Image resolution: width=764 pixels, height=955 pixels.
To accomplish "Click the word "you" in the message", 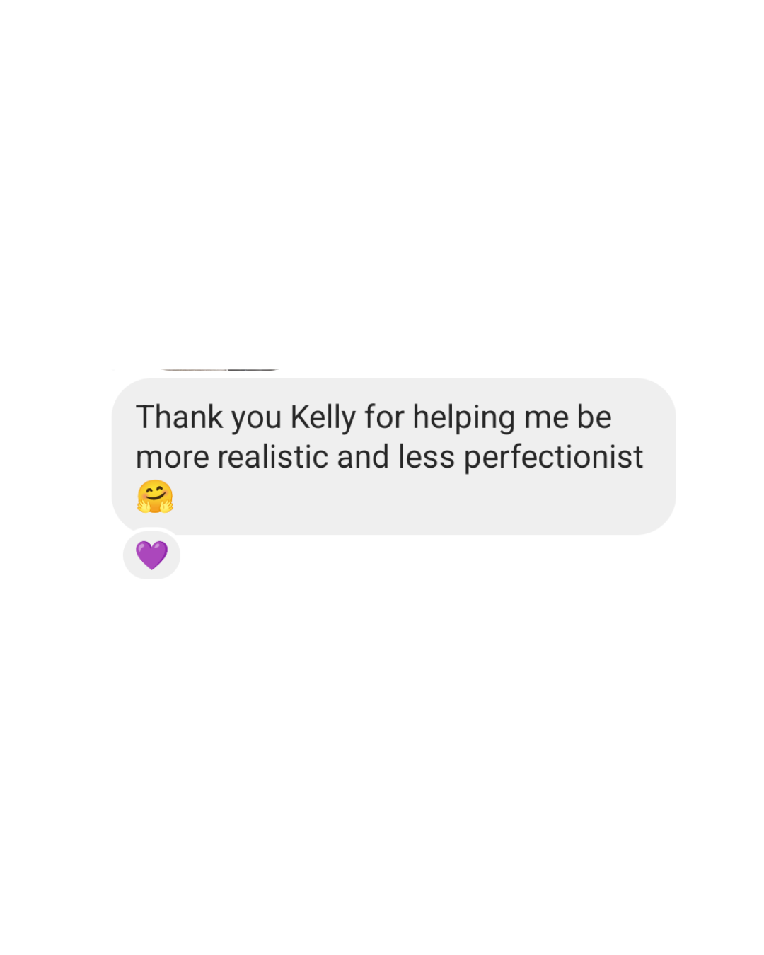I will [257, 419].
